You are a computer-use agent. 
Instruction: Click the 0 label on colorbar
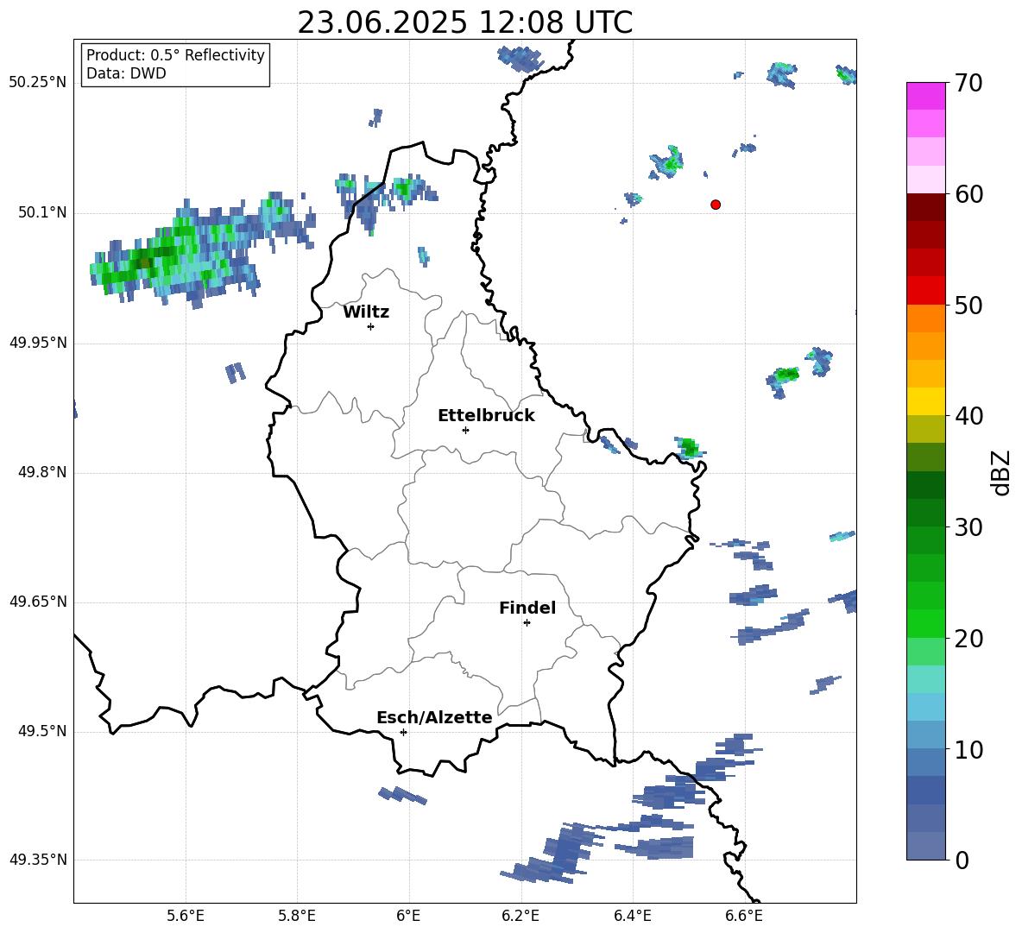coord(962,861)
